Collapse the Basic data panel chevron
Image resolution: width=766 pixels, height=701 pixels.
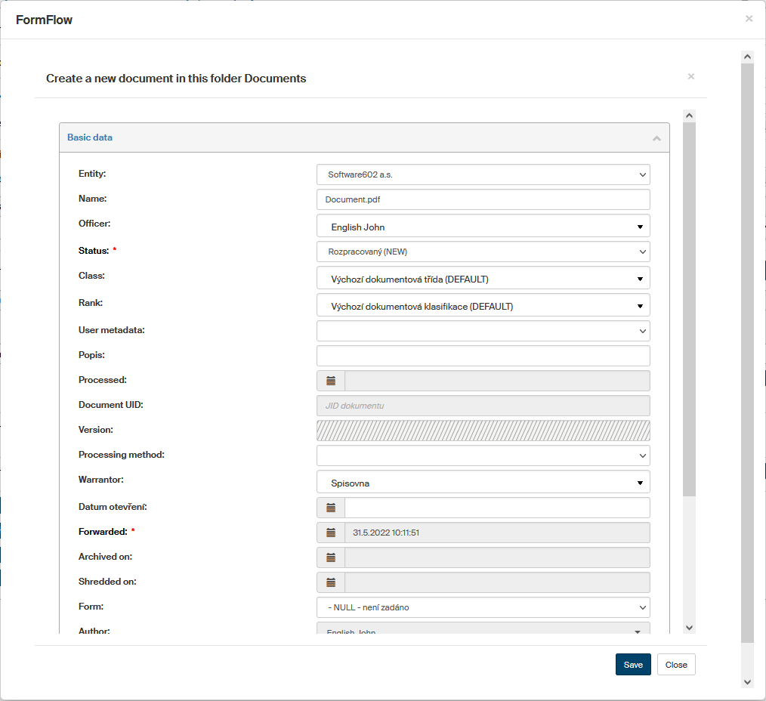click(656, 138)
